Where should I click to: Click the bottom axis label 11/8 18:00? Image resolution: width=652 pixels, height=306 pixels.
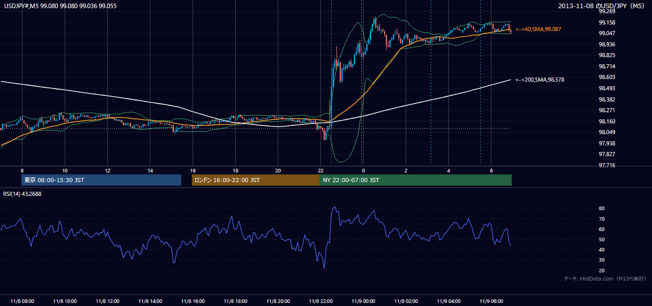[235, 301]
